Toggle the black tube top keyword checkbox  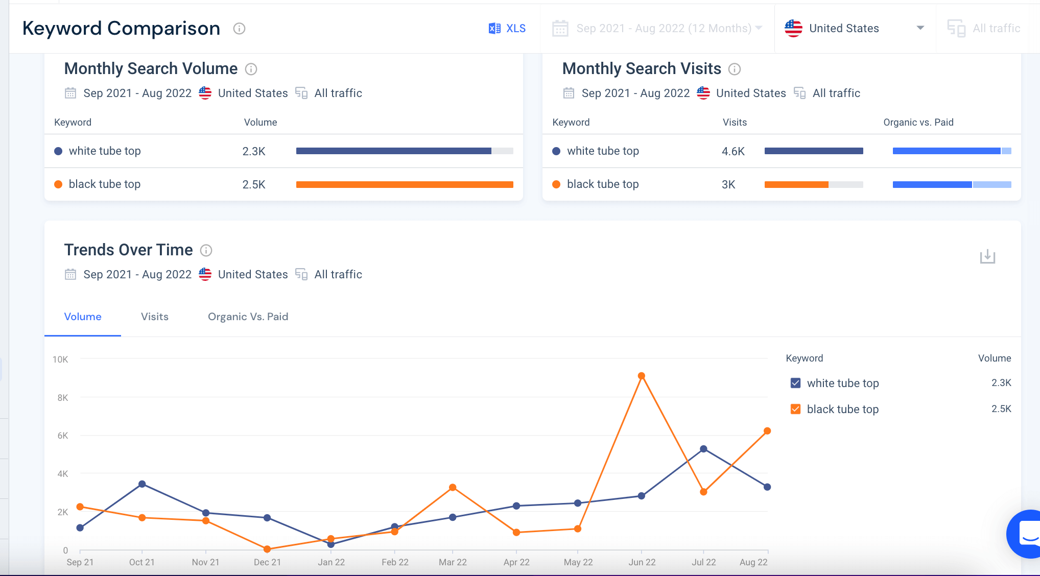794,408
